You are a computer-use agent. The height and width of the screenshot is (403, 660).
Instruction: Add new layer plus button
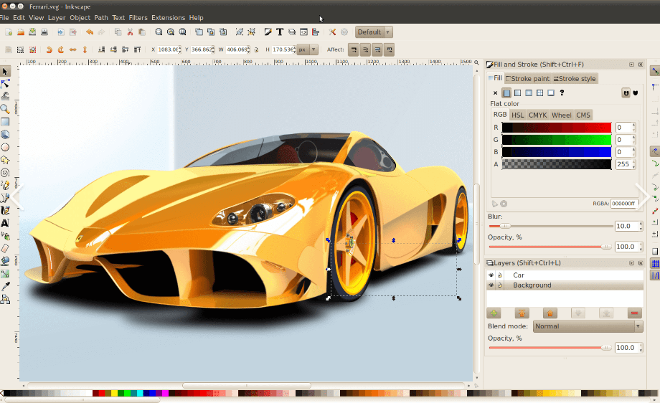pyautogui.click(x=494, y=313)
